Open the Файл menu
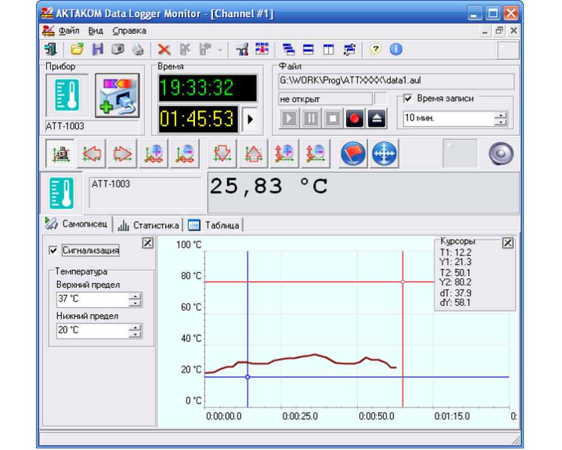Viewport: 562px width, 450px height. coord(68,31)
